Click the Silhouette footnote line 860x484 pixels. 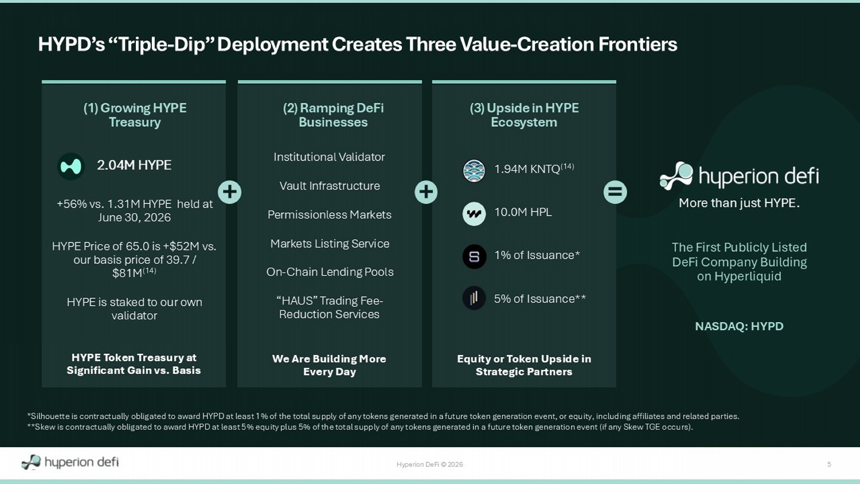coord(383,416)
